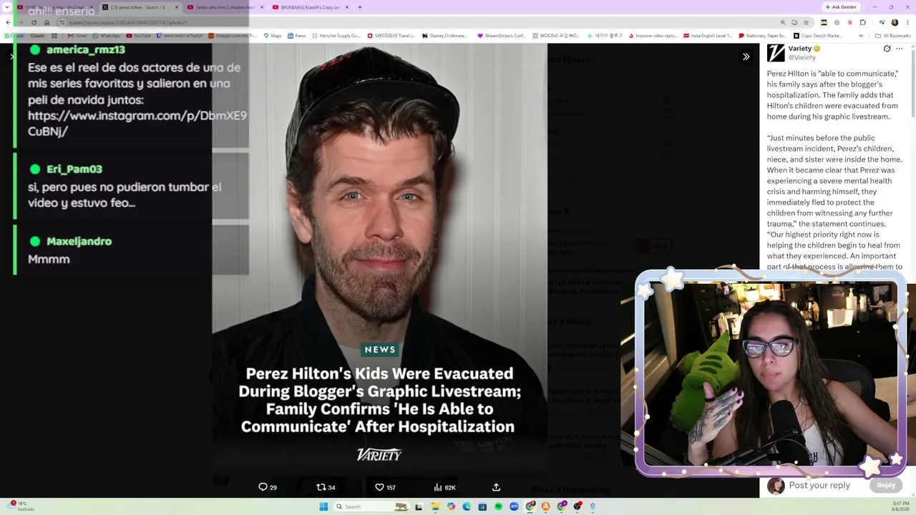Go to the browser home page
This screenshot has height=515, width=916.
point(47,22)
